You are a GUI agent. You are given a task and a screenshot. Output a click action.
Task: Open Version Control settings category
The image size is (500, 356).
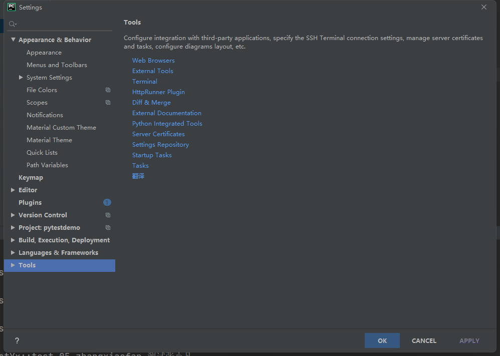click(x=43, y=215)
